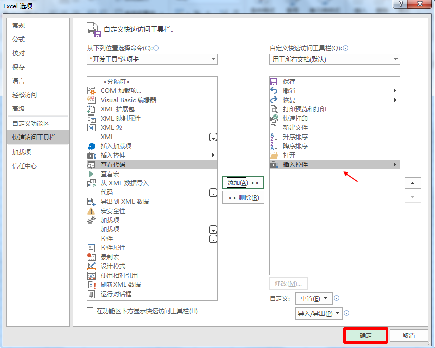Switch to the 公式 category

(x=37, y=40)
